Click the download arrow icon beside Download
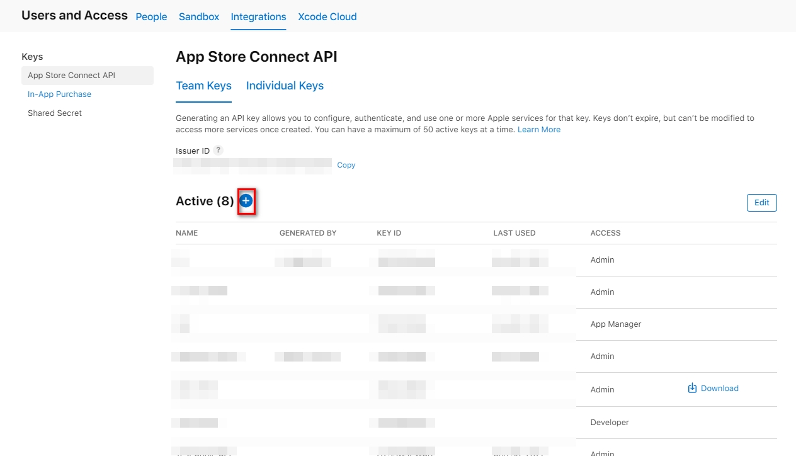796x456 pixels. click(x=692, y=388)
